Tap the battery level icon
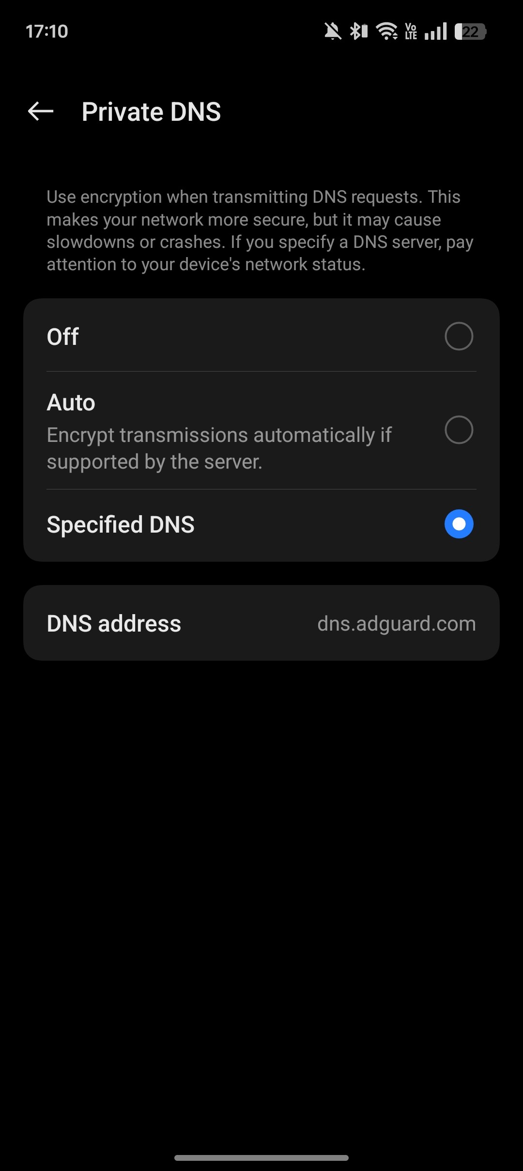 click(x=470, y=32)
